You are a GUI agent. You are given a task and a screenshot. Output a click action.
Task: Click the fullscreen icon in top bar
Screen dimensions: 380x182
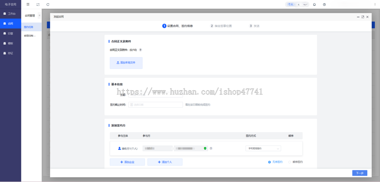[x=38, y=4]
